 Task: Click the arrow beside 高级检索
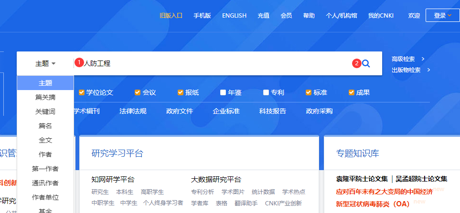(423, 59)
